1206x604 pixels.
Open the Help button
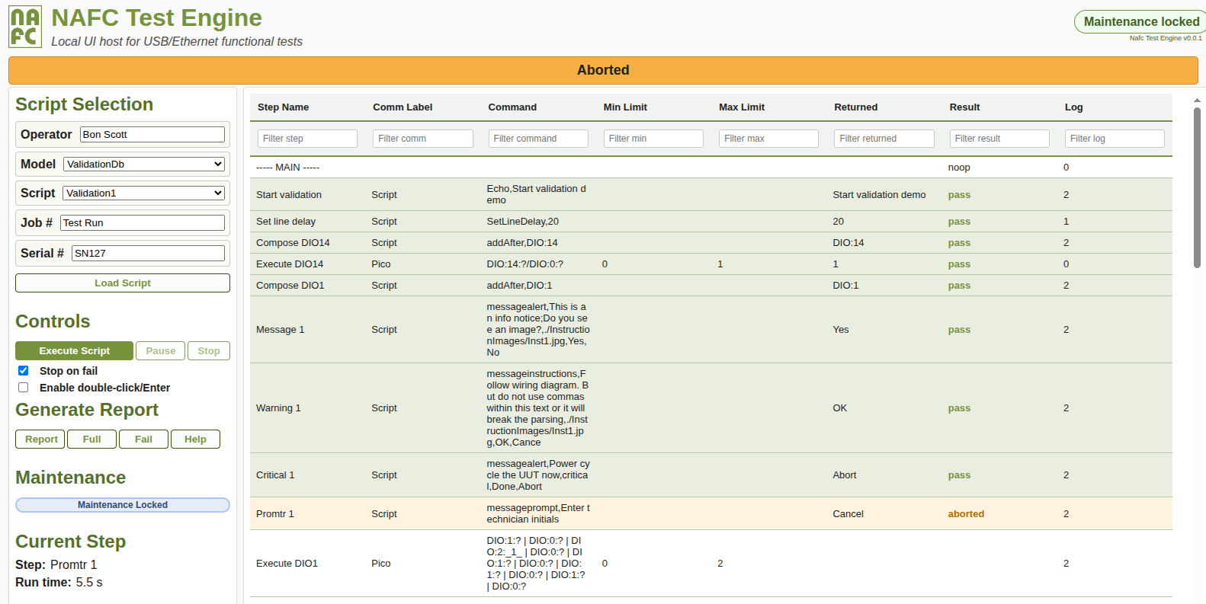click(x=195, y=439)
